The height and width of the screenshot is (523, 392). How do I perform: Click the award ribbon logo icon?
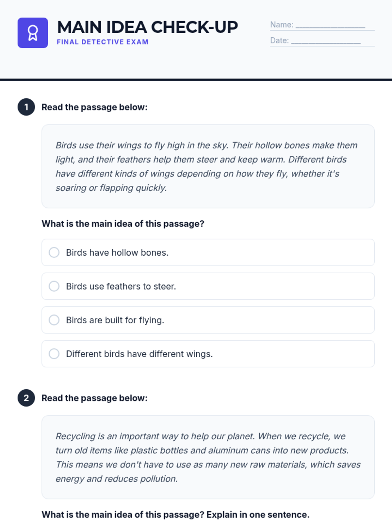point(33,33)
